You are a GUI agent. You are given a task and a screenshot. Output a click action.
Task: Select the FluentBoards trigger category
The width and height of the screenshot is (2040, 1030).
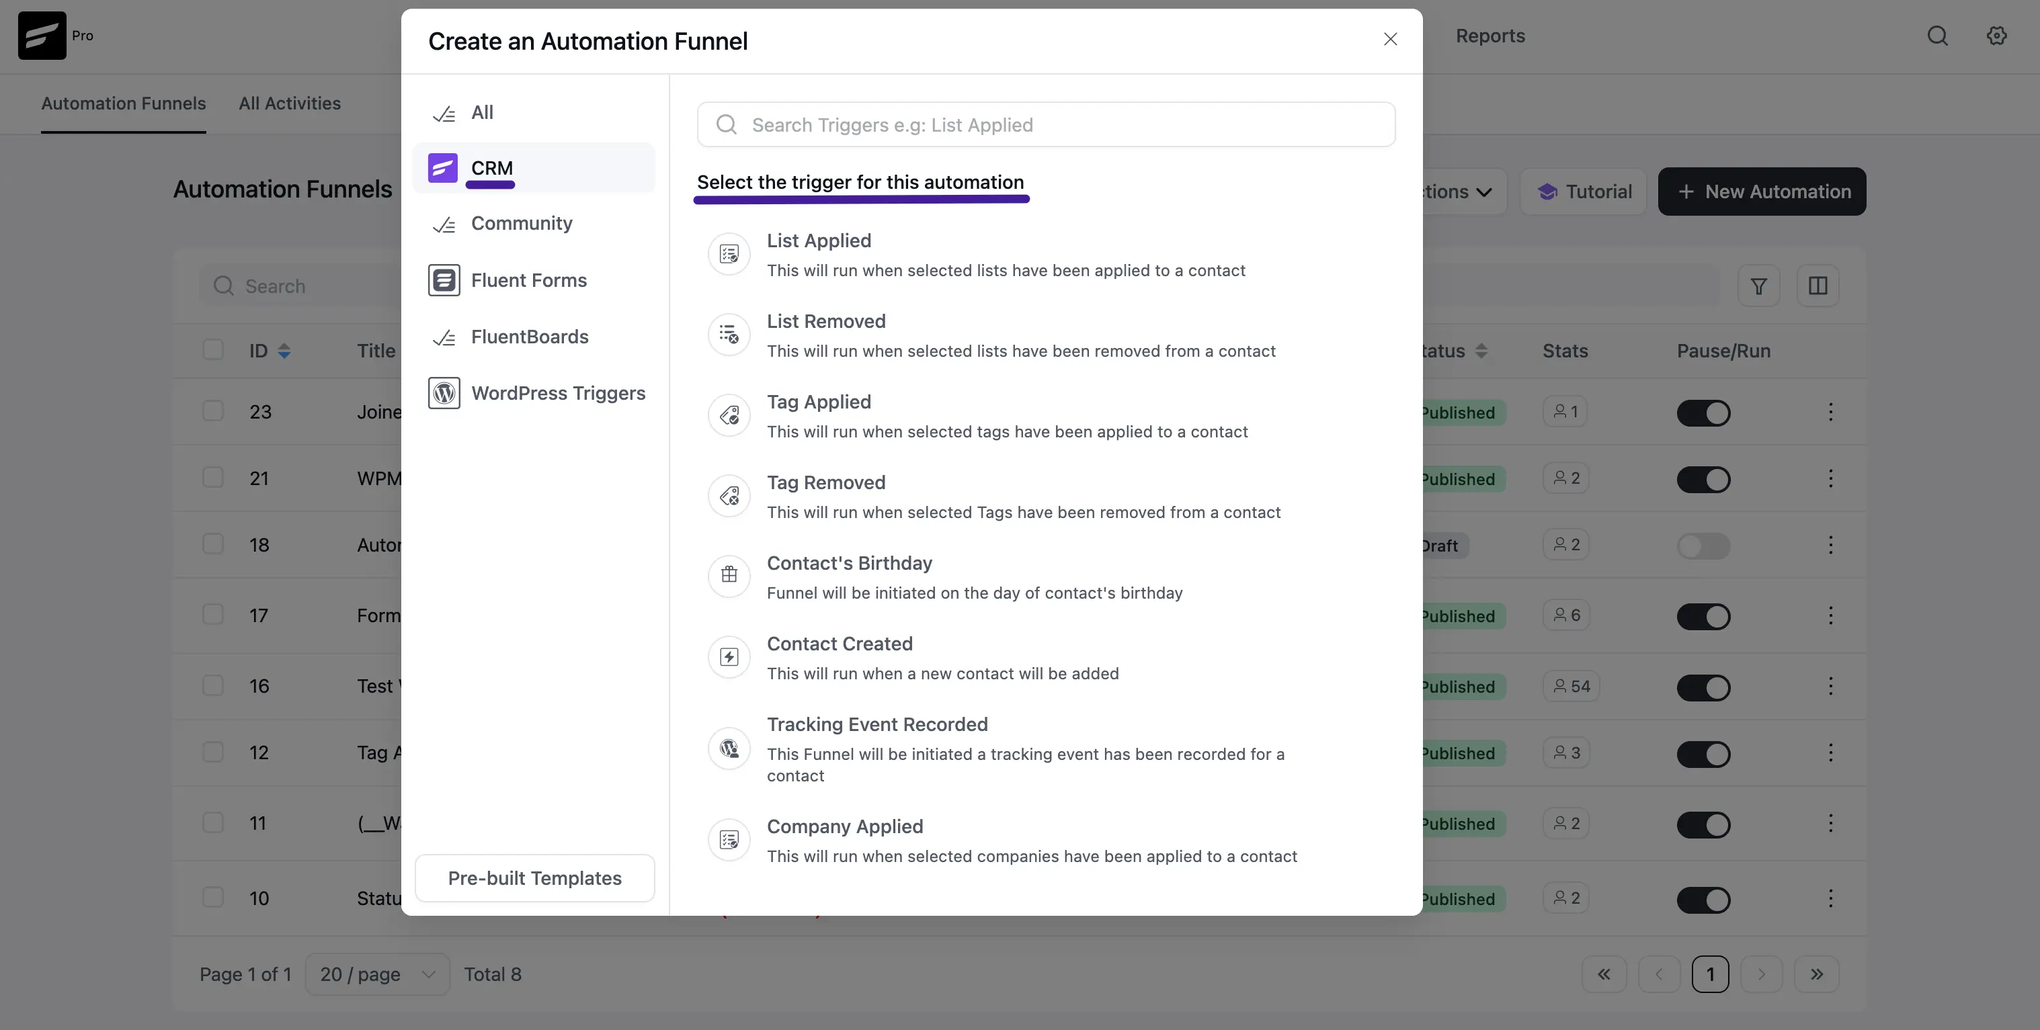click(534, 337)
